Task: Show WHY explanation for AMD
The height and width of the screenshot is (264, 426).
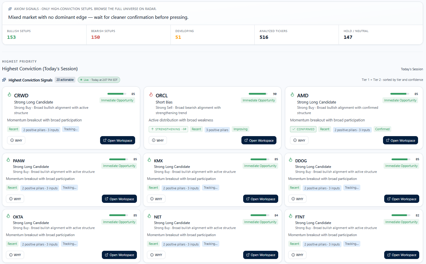Action: pos(299,140)
